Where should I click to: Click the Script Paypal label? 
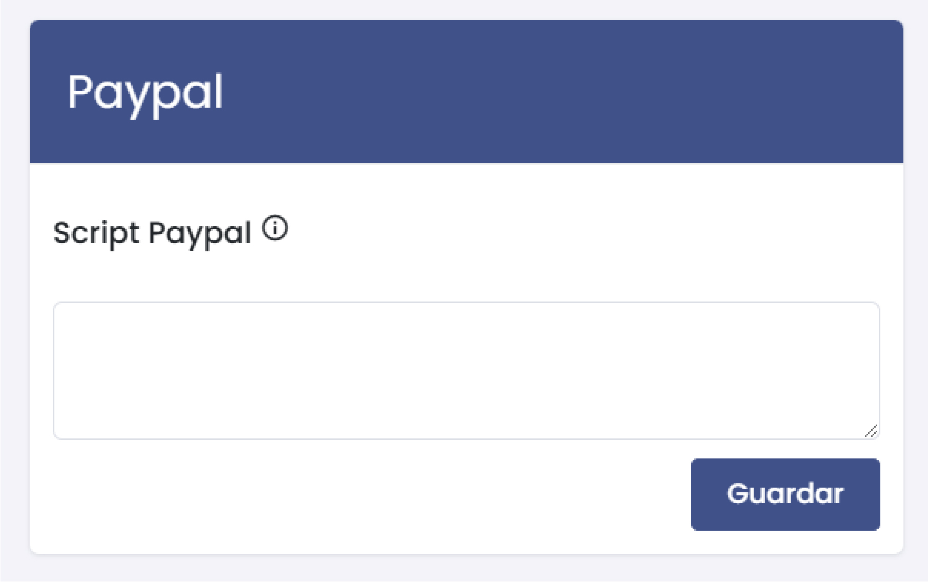154,232
